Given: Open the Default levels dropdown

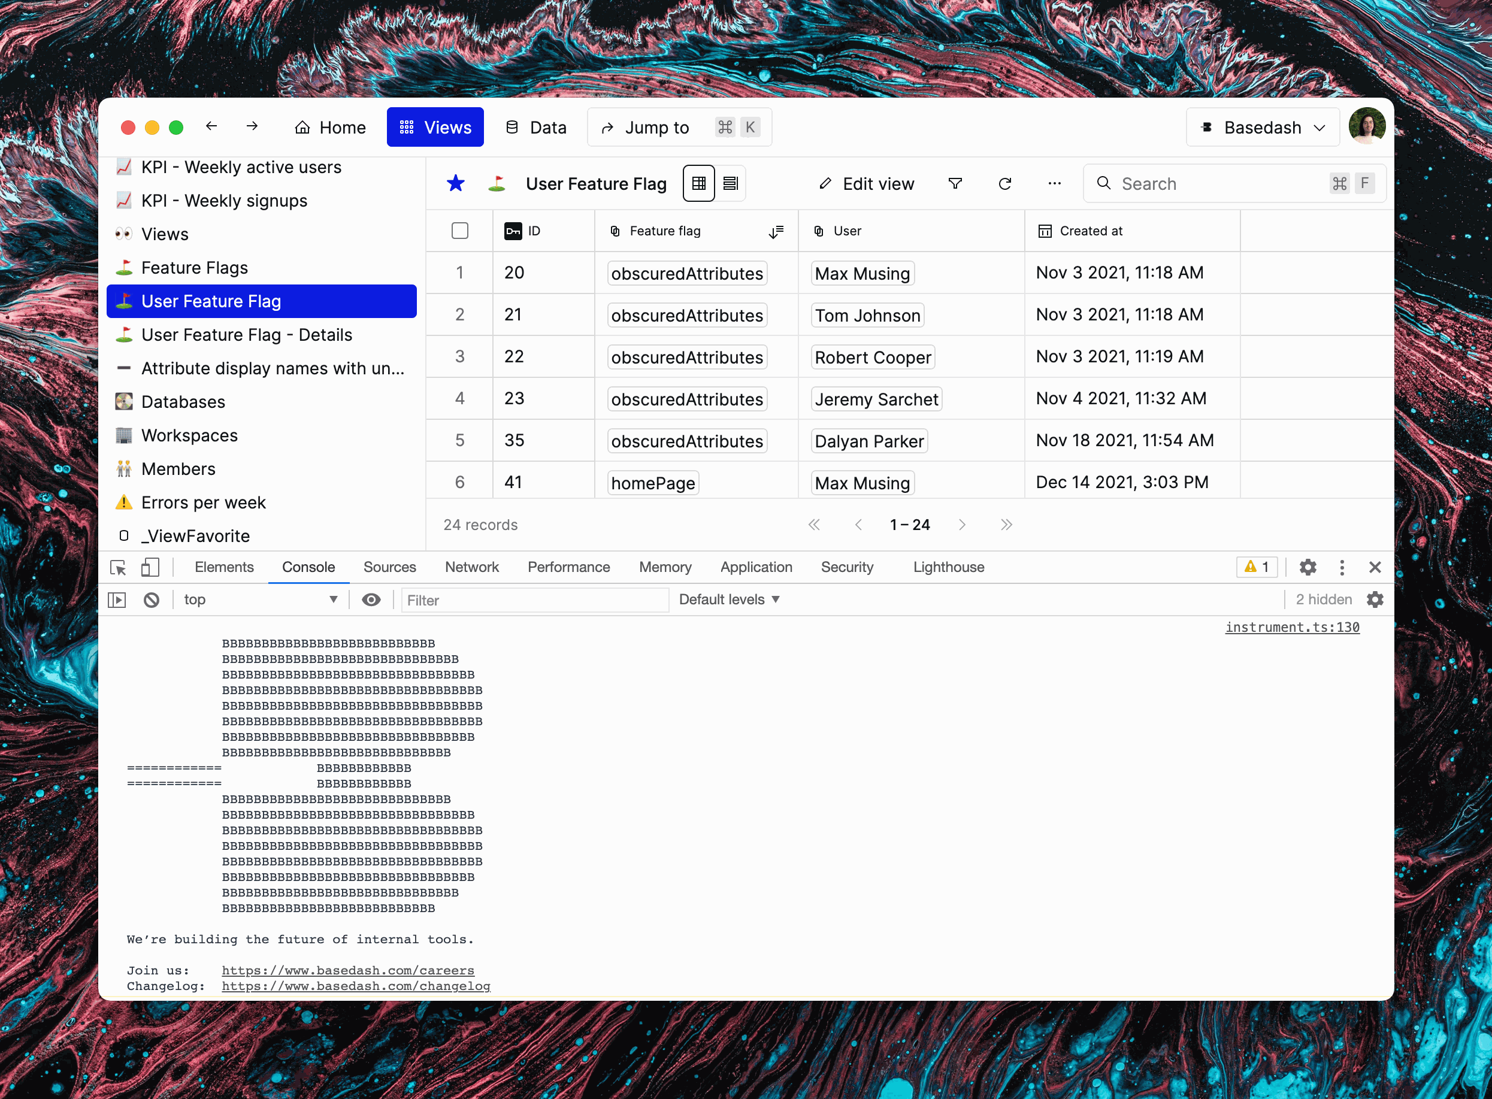Looking at the screenshot, I should (x=729, y=600).
